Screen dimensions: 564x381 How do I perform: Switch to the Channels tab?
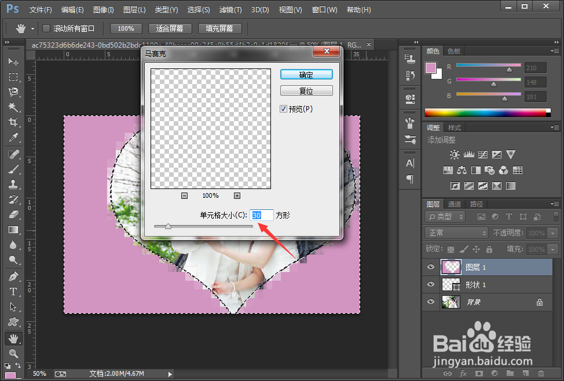pos(455,204)
